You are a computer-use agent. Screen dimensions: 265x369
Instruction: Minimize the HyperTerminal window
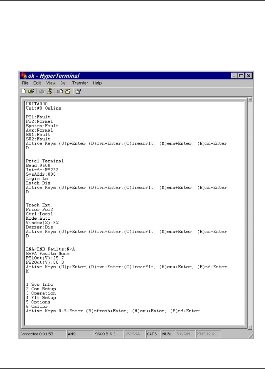coord(234,76)
